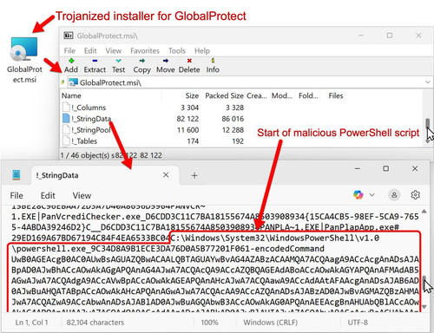Open 7-Zip View menu

[113, 51]
